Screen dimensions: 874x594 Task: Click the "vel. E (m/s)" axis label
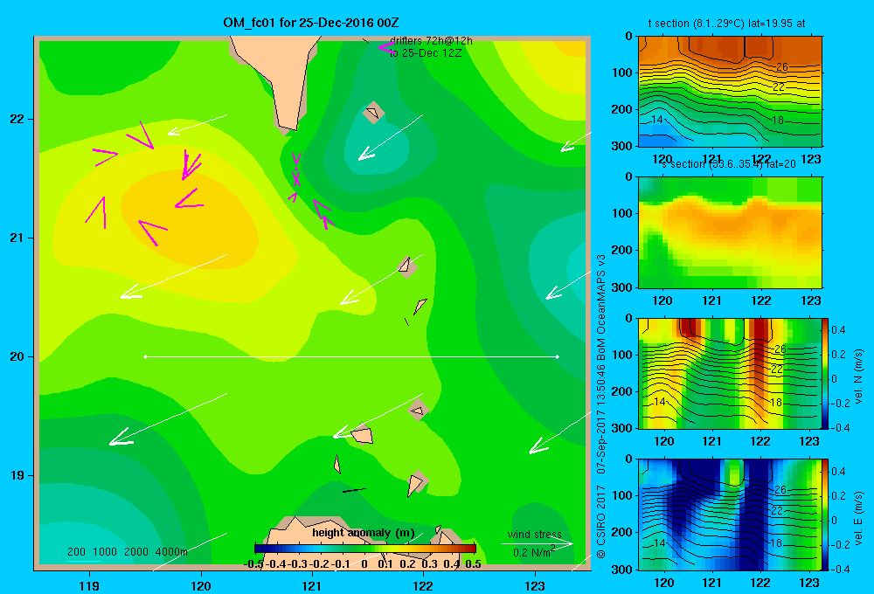coord(858,517)
